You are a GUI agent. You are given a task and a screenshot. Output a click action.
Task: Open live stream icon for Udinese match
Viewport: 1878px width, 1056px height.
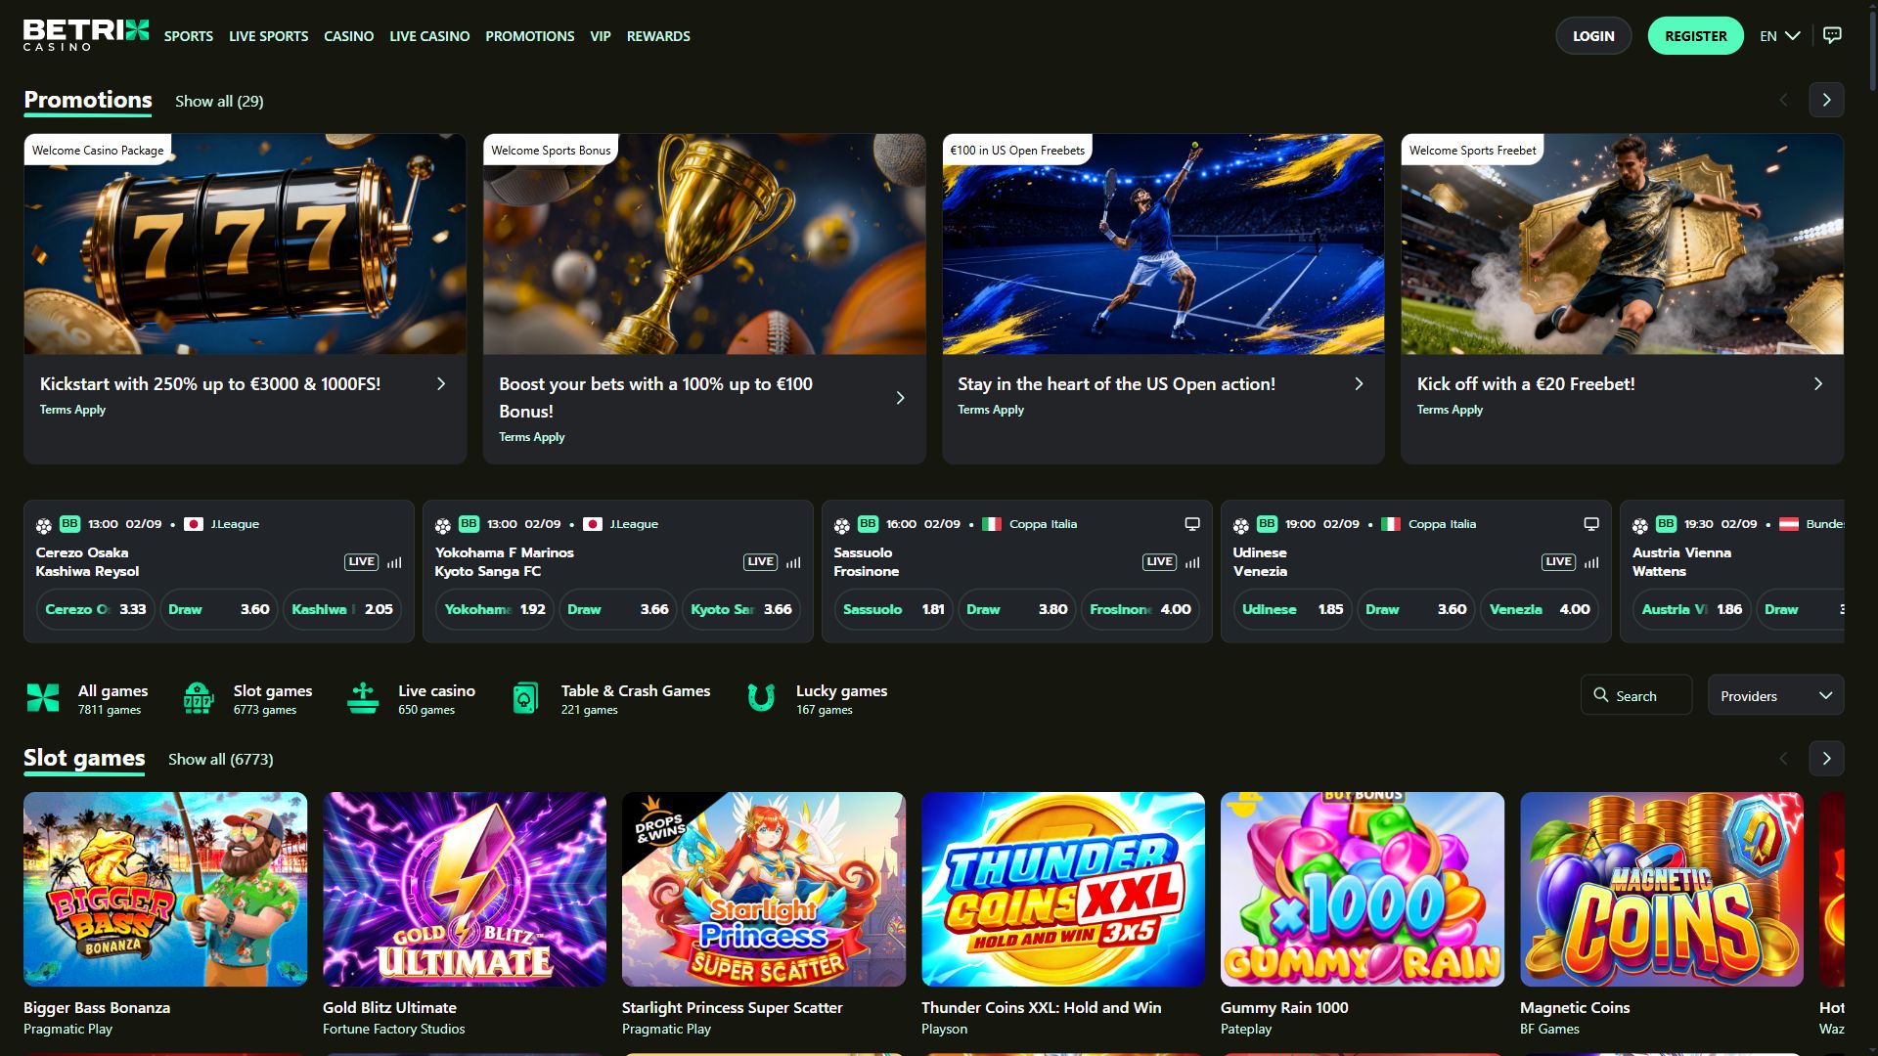click(1591, 524)
